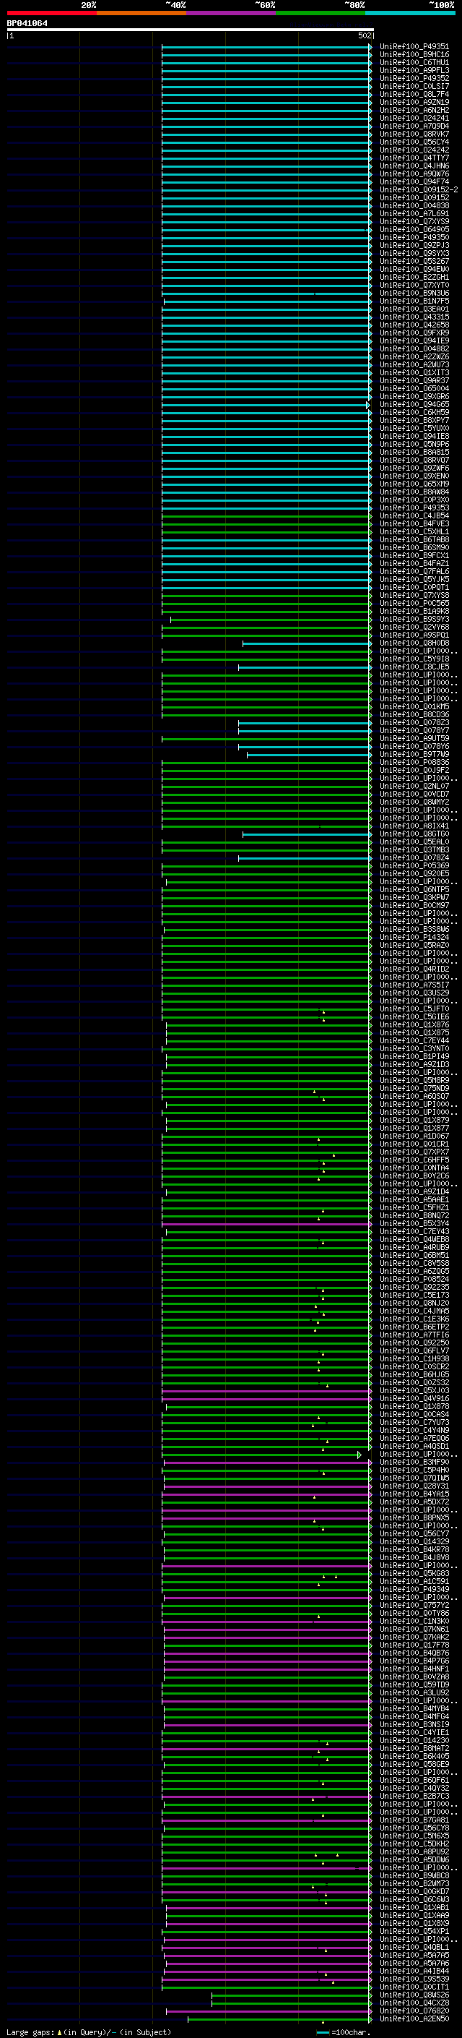Select hit label UniRef100_Q5S267

(414, 261)
